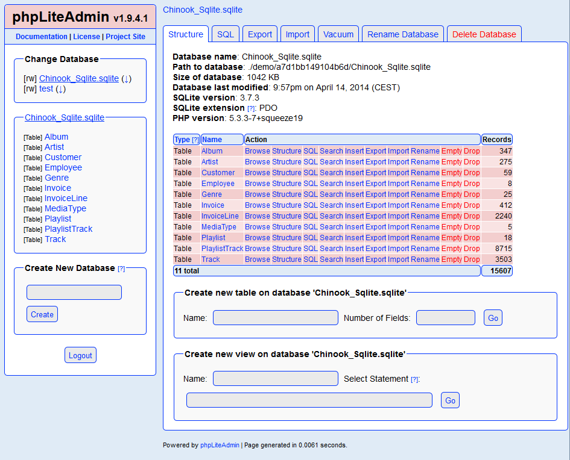
Task: Empty the Invoice table
Action: point(452,205)
